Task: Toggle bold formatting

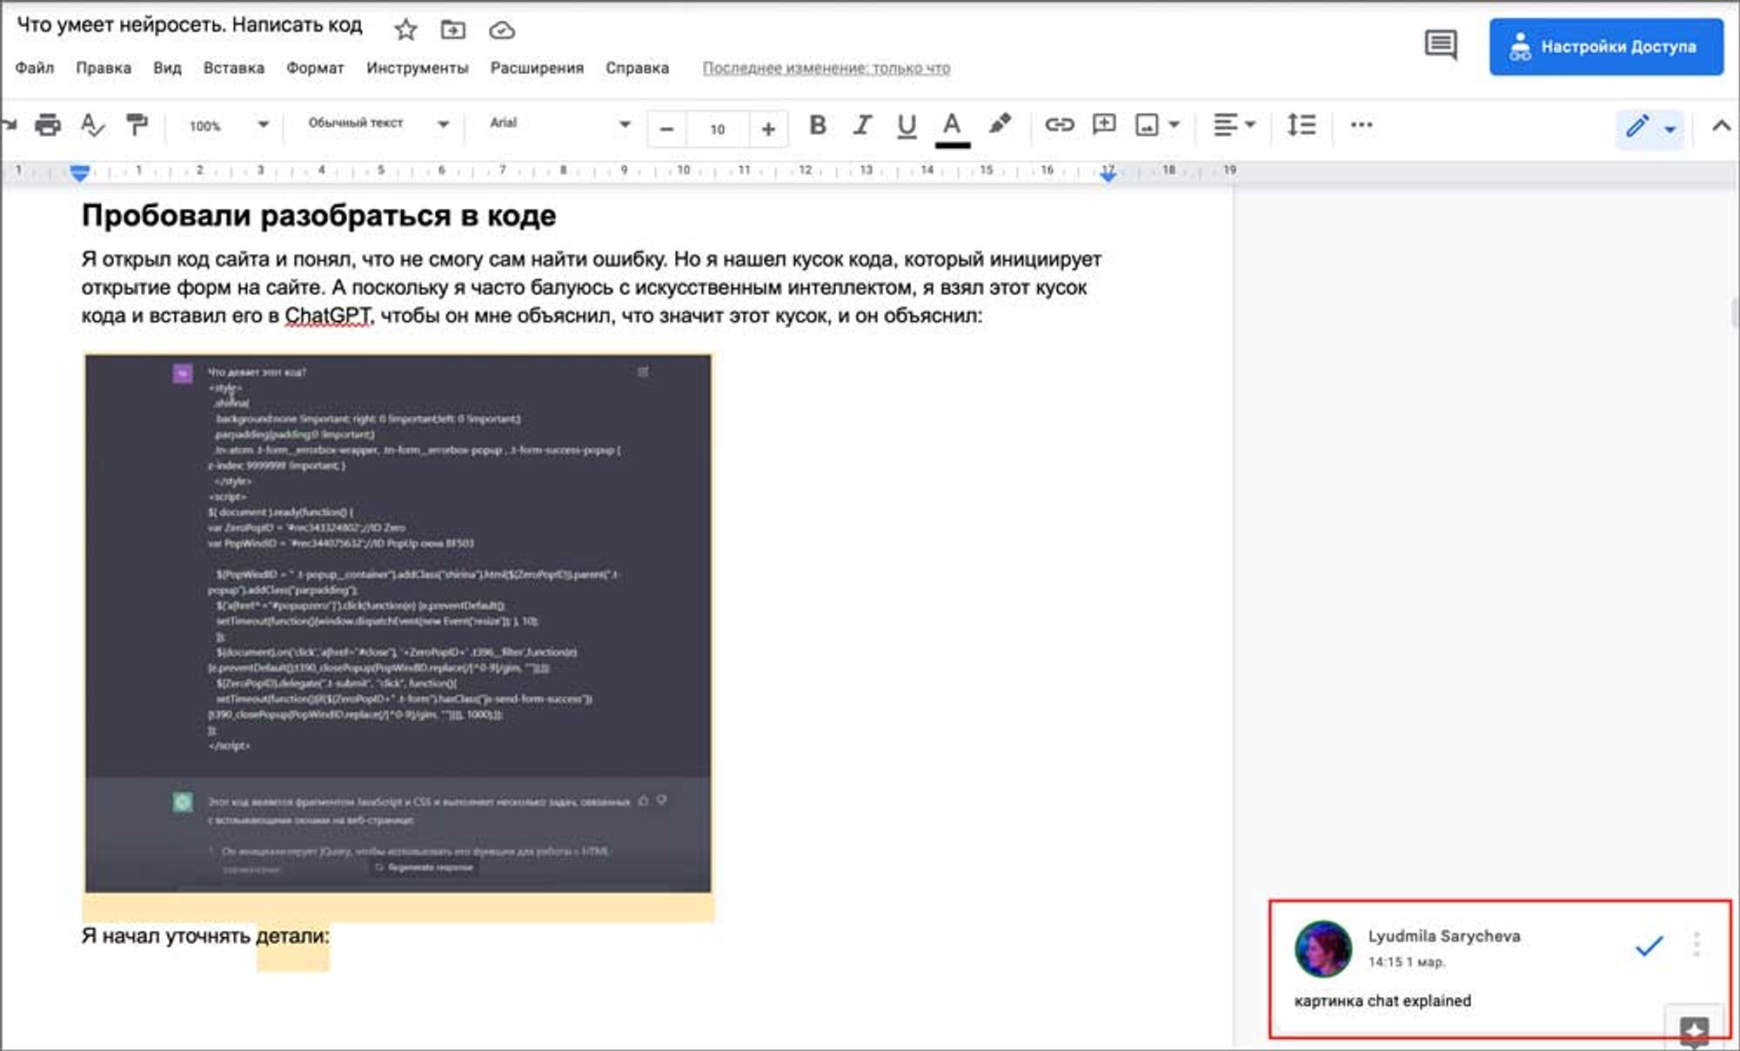Action: 817,125
